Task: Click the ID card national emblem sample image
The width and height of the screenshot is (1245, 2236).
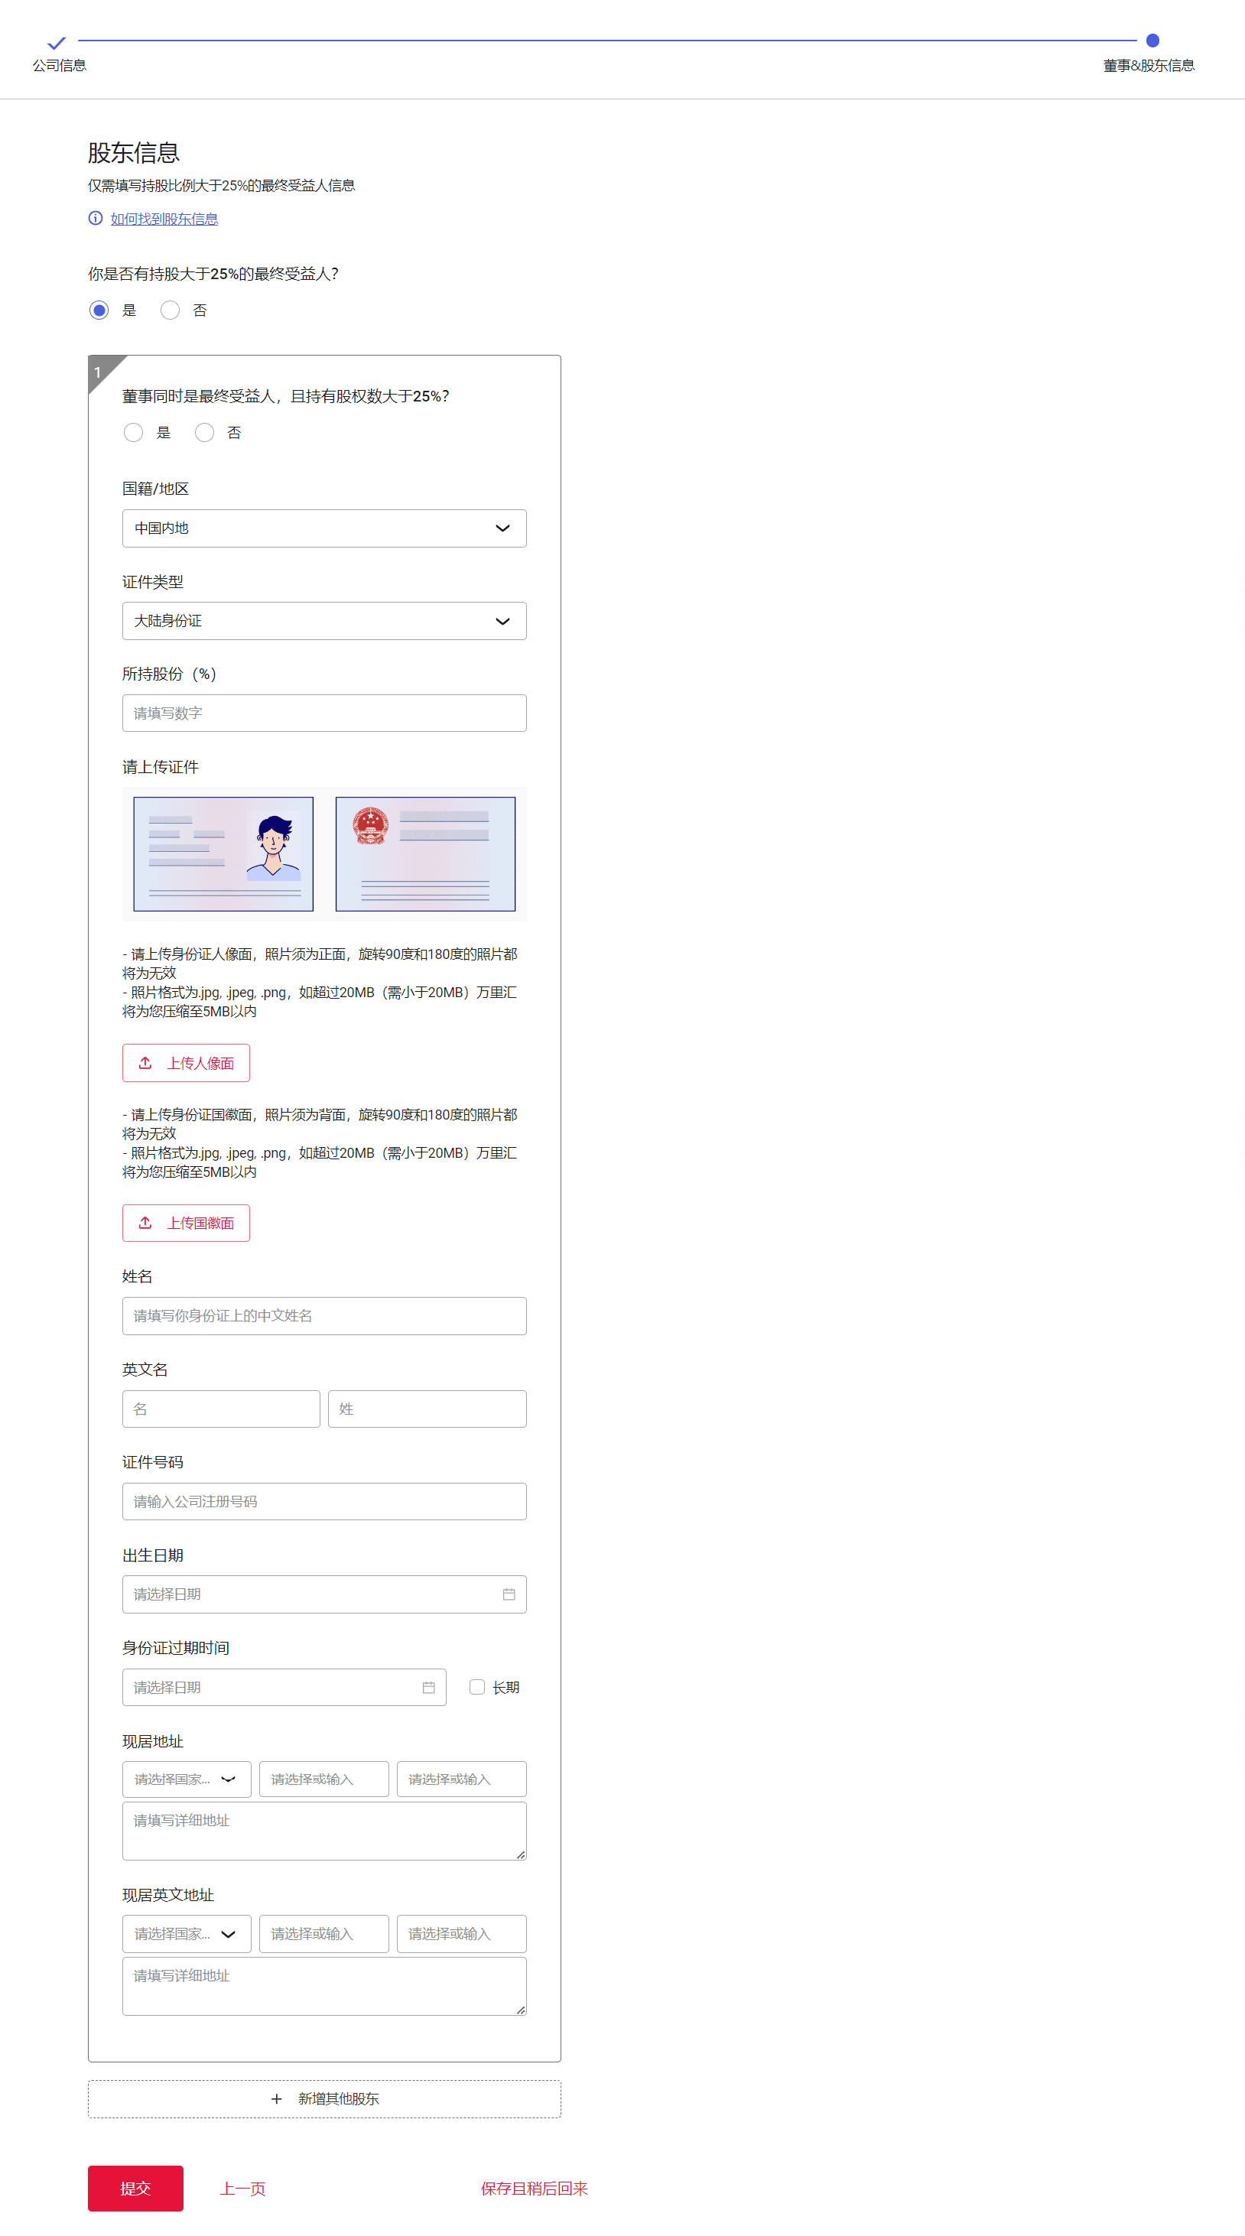Action: click(424, 853)
